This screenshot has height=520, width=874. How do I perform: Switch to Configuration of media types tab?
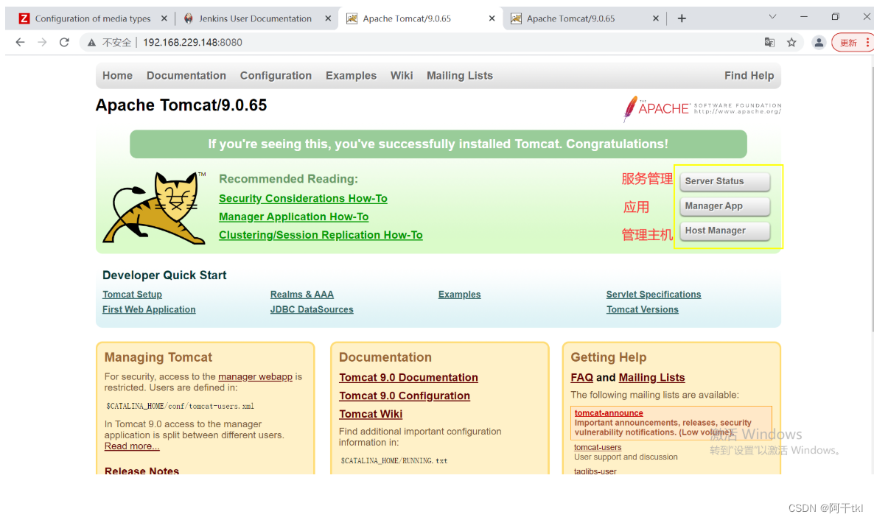pyautogui.click(x=93, y=18)
